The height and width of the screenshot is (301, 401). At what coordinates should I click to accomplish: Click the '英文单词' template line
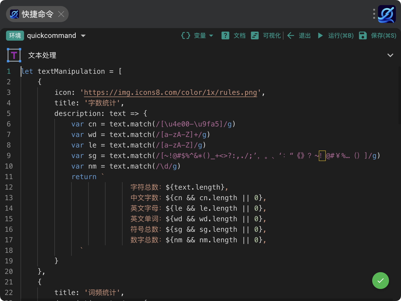click(x=198, y=219)
